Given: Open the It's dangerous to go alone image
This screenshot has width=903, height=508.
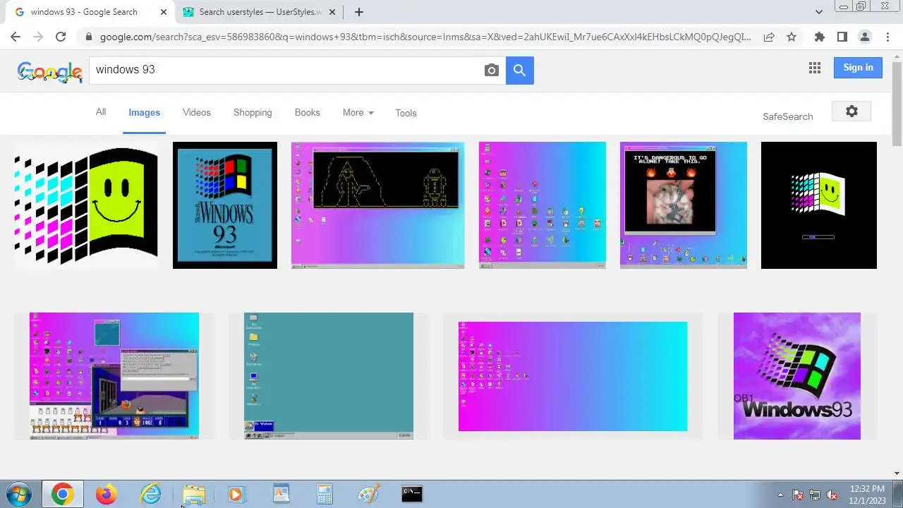Looking at the screenshot, I should click(684, 205).
